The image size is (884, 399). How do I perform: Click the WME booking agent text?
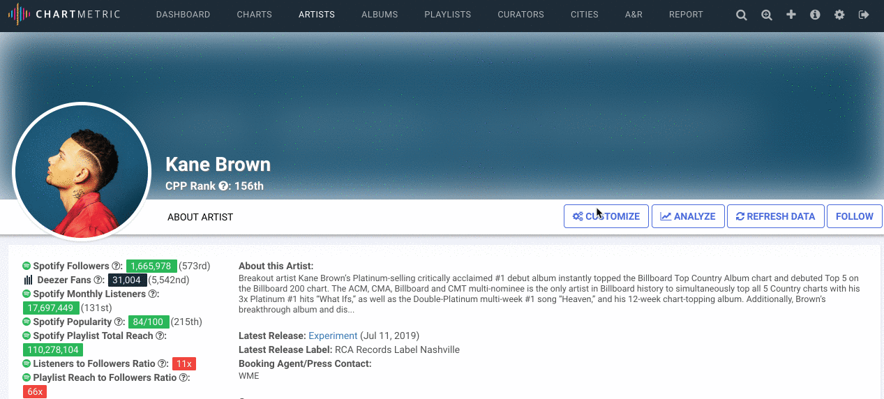(249, 376)
